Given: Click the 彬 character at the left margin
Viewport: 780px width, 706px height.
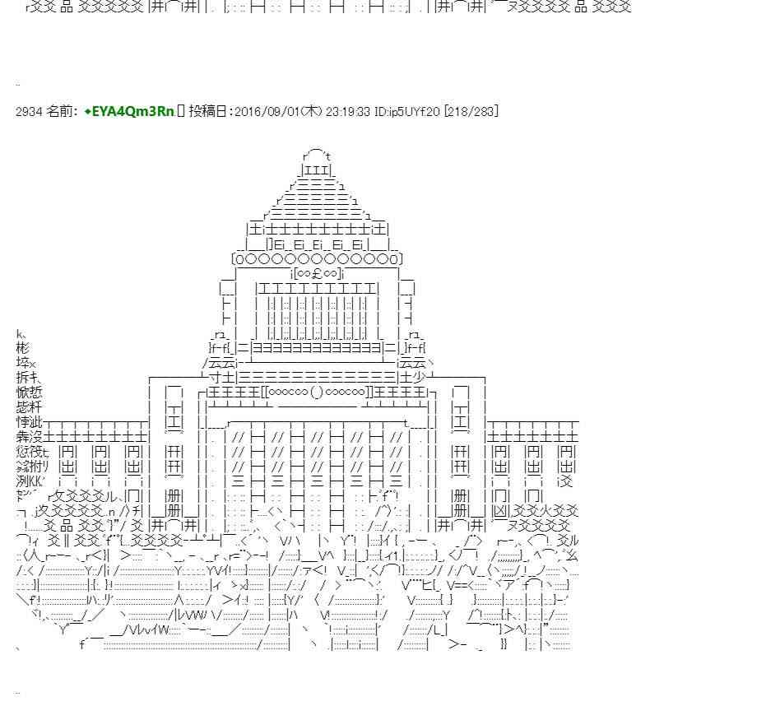Looking at the screenshot, I should 22,348.
